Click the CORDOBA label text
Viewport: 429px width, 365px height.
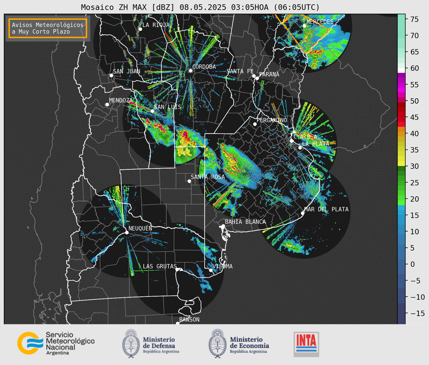204,67
